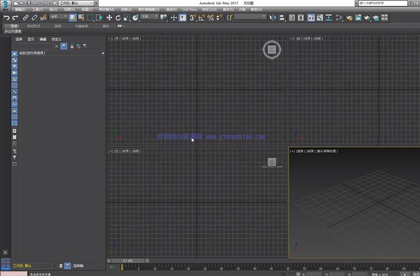Viewport: 420px width, 276px height.
Task: Activate the Select and Manipulate tool
Action: 174,18
